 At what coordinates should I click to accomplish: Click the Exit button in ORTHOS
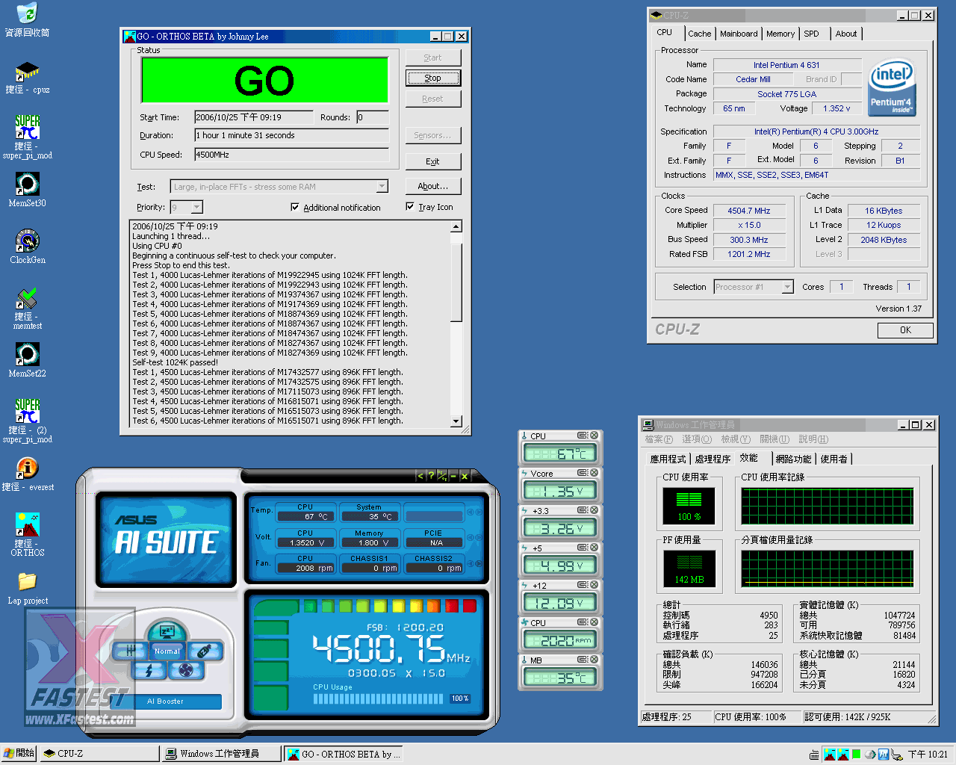pyautogui.click(x=433, y=161)
